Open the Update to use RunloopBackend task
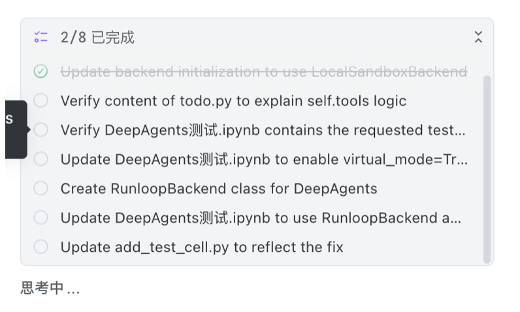520x312 pixels. tap(261, 218)
